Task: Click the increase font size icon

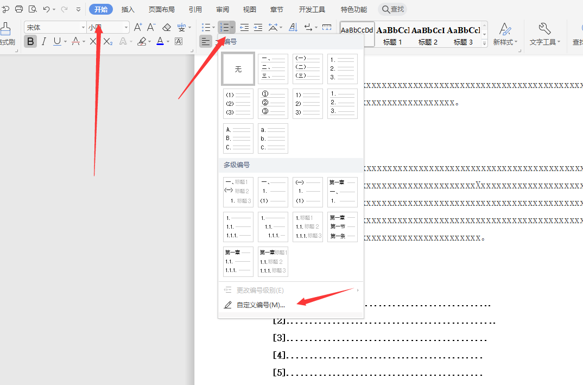Action: [x=138, y=27]
